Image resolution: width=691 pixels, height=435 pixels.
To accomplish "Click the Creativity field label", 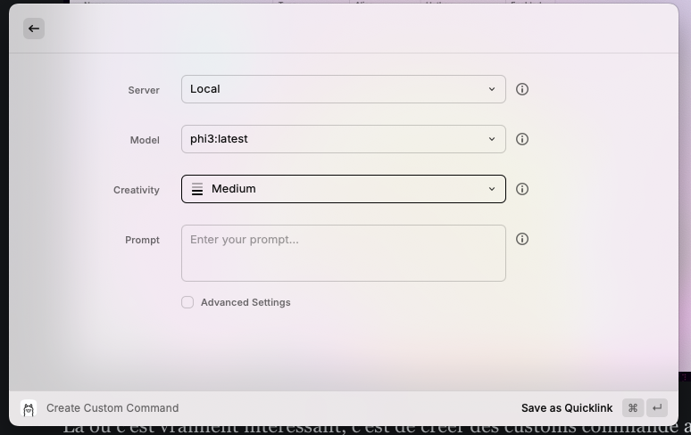I will 137,190.
